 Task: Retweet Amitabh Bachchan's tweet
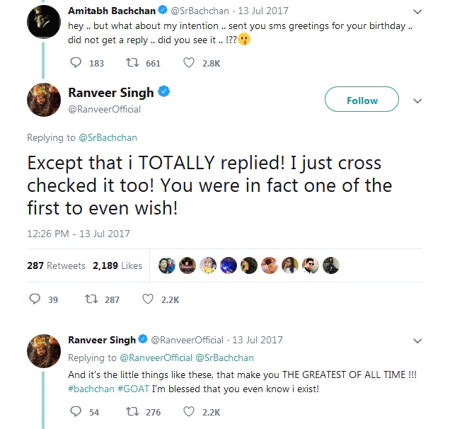pos(132,63)
